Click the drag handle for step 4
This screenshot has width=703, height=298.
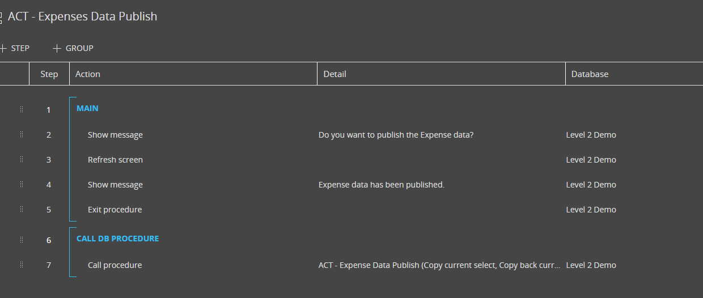(x=22, y=184)
